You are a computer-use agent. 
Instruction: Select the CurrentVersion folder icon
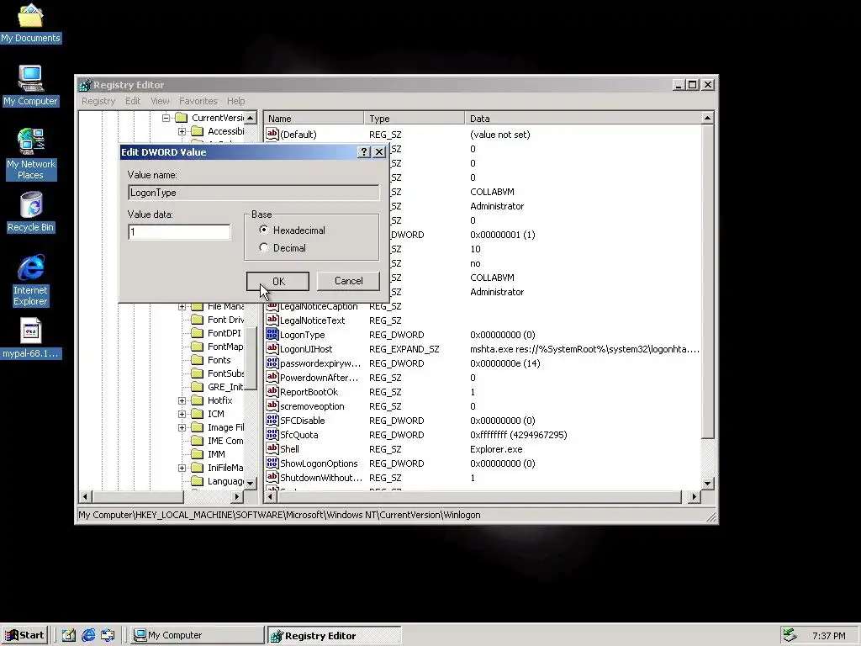(x=182, y=118)
